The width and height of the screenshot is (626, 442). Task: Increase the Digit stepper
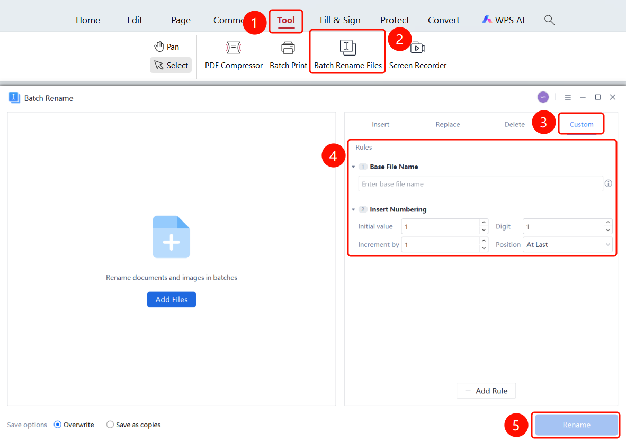click(x=608, y=223)
